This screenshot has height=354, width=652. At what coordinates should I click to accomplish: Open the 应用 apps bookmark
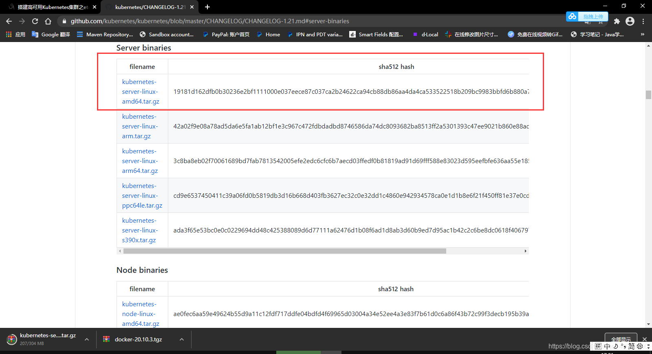tap(15, 34)
